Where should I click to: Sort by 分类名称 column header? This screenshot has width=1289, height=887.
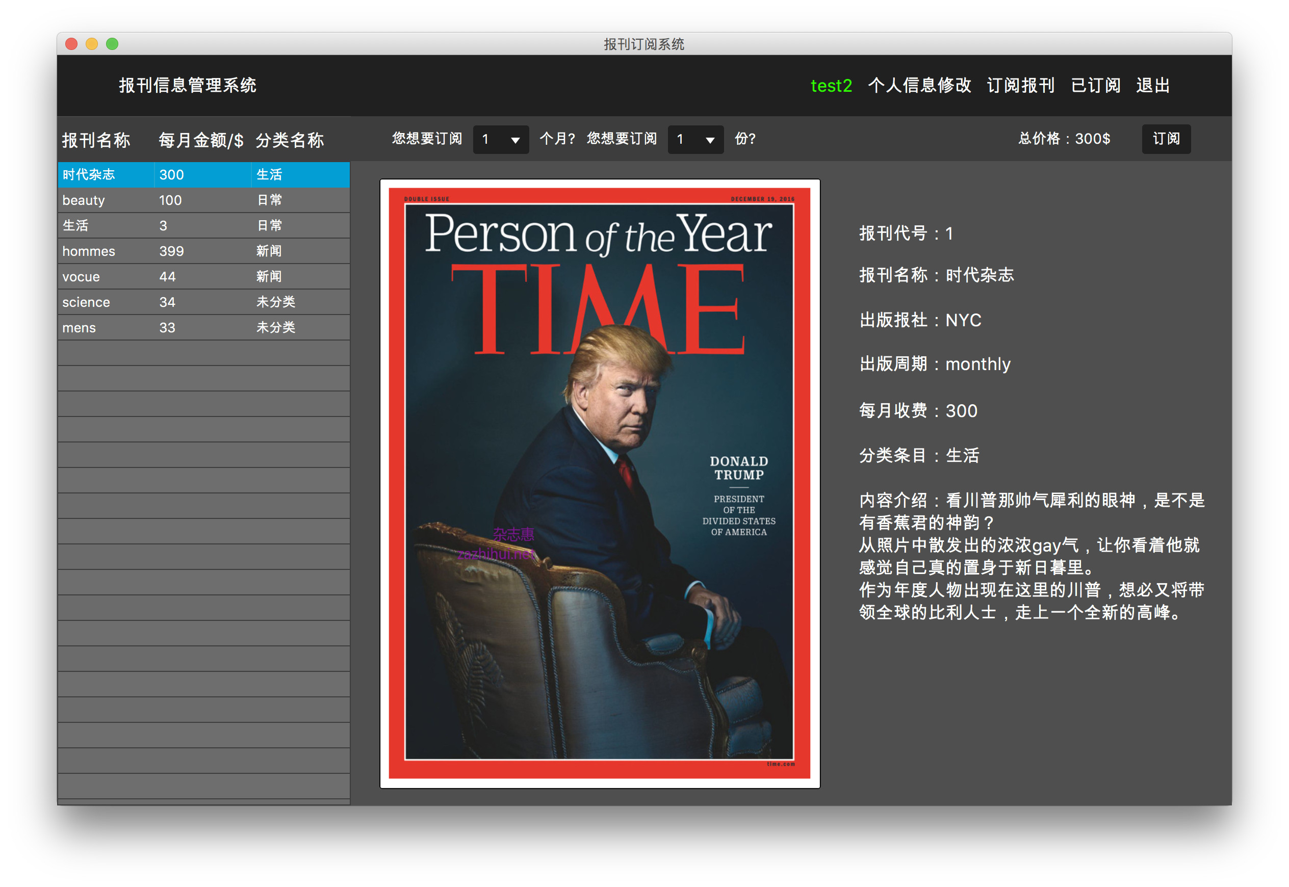pos(290,140)
